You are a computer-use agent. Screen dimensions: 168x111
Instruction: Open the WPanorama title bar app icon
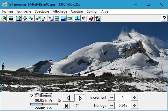(x=5, y=4)
